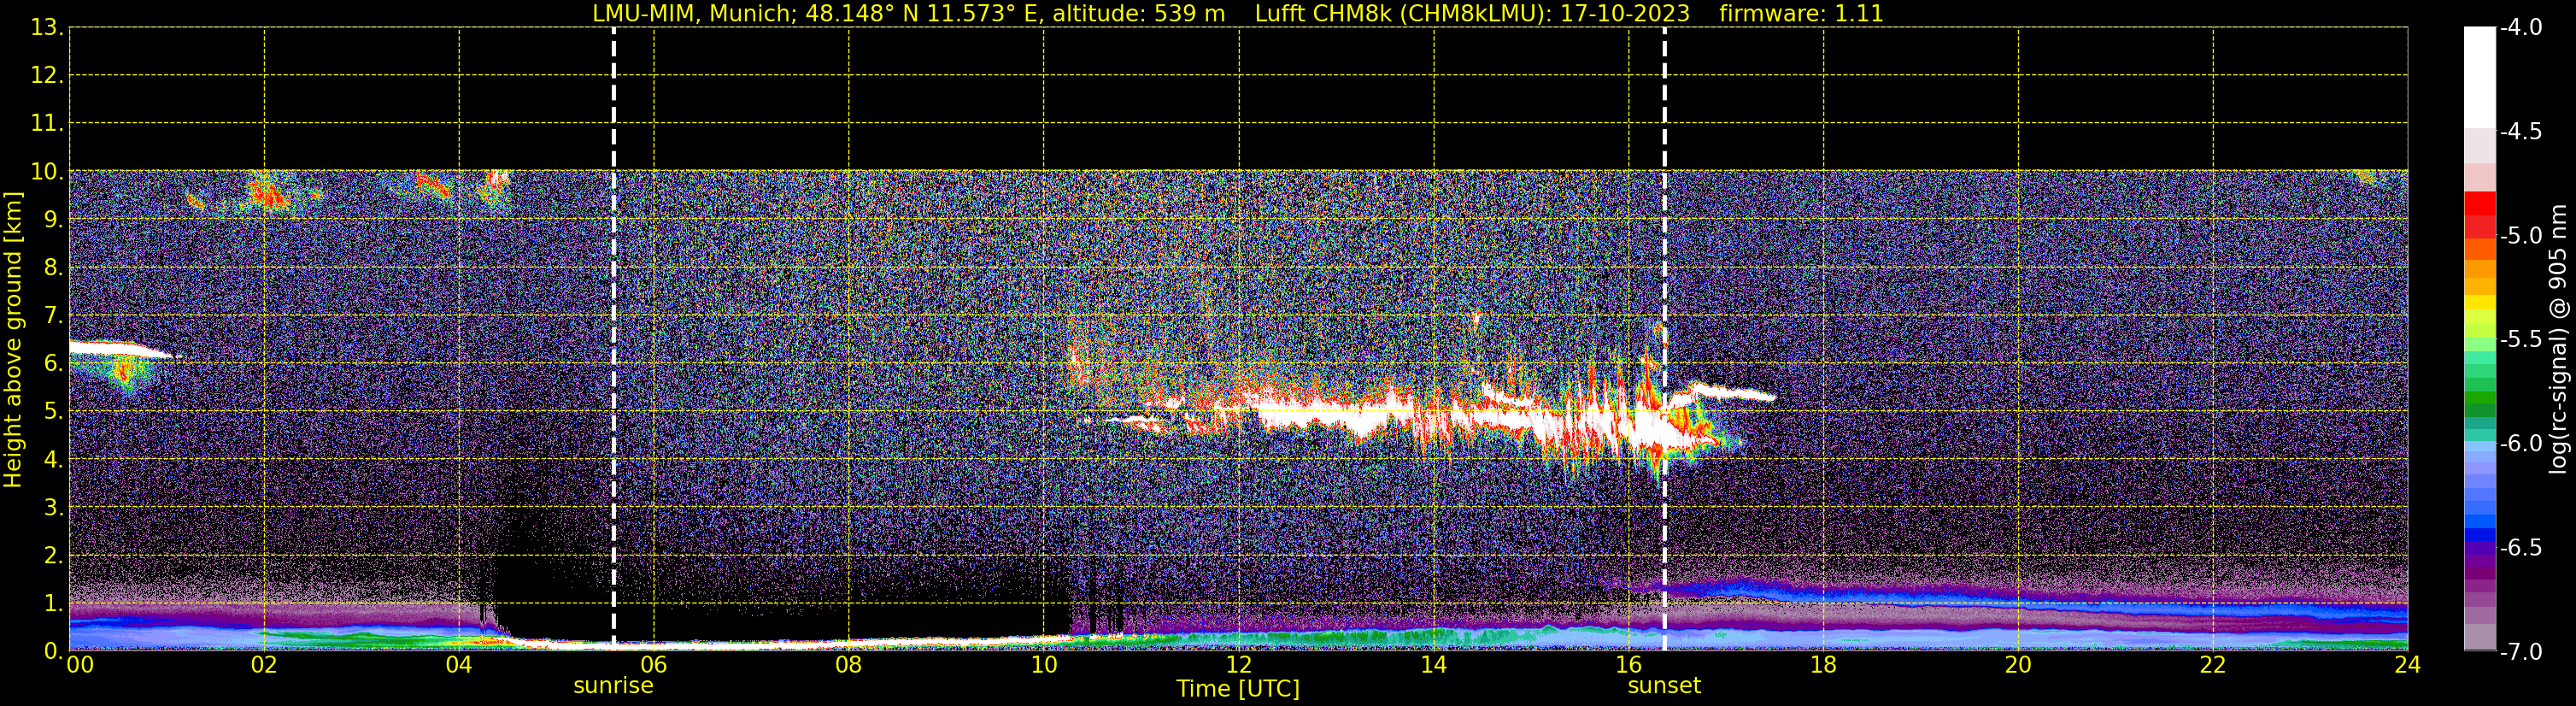
Task: Click the 'sunset' label below the time axis
Action: 1664,686
